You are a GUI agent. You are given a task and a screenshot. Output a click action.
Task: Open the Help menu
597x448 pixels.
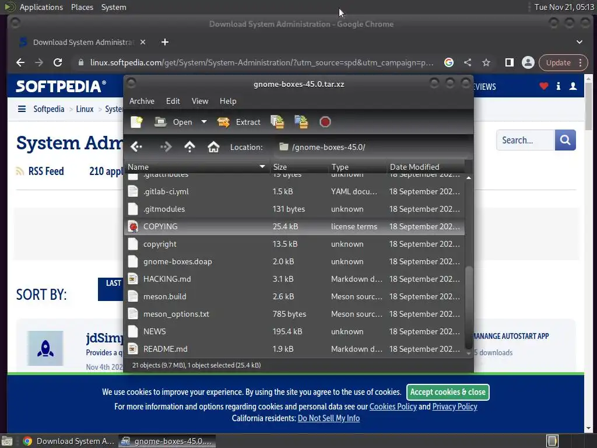coord(228,101)
